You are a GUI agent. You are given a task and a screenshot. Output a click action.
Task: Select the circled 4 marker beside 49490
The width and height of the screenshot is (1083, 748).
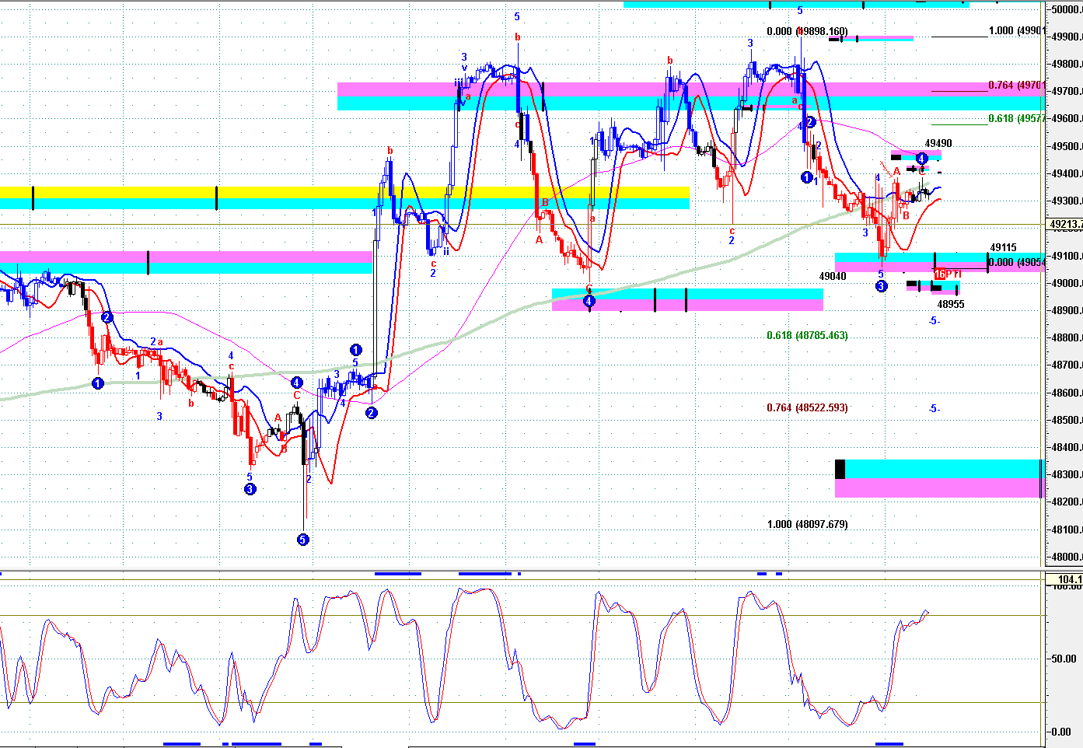click(x=921, y=159)
